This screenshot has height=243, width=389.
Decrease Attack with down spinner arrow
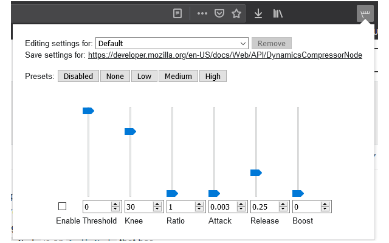pos(241,209)
